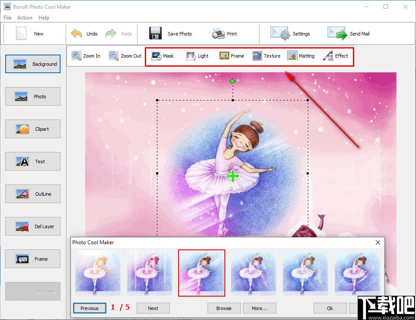Confirm with the Ok button
Screen dimensions: 416x320
tap(330, 308)
